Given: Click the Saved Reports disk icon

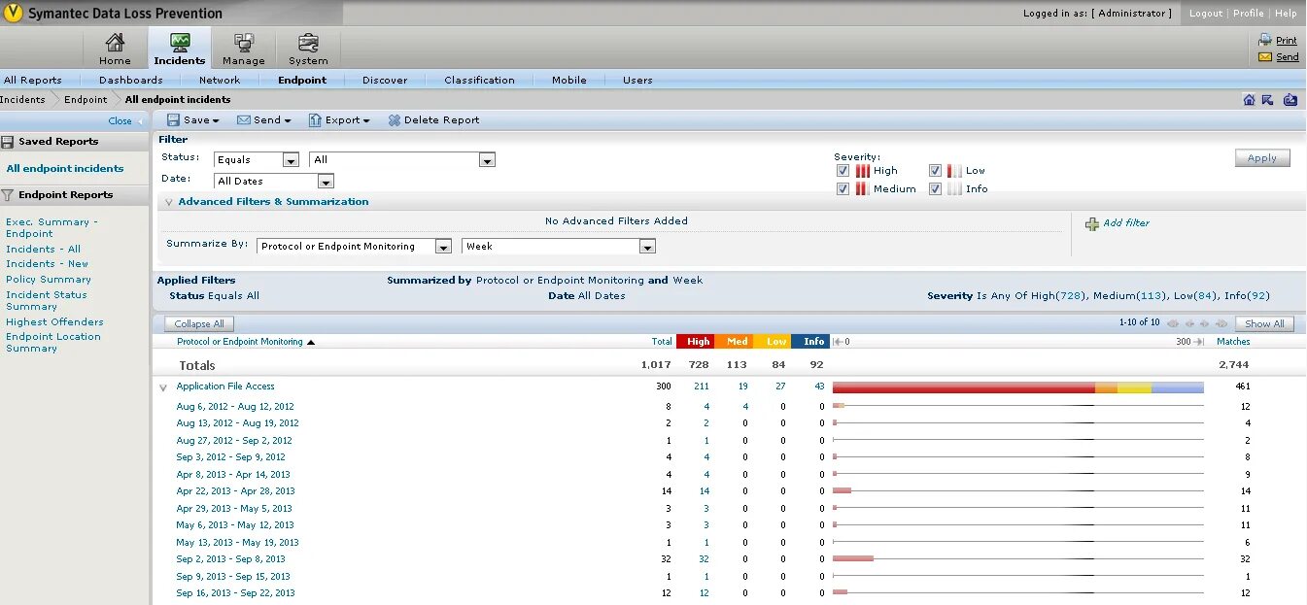Looking at the screenshot, I should [x=8, y=142].
